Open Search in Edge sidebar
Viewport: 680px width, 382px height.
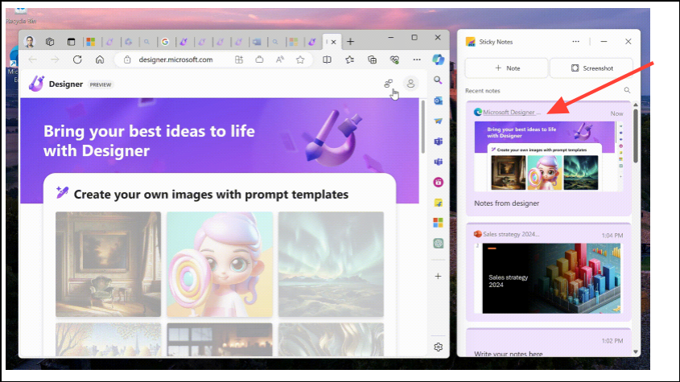coord(438,80)
